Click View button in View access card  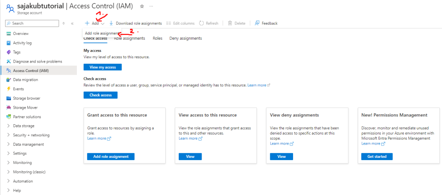click(x=190, y=157)
